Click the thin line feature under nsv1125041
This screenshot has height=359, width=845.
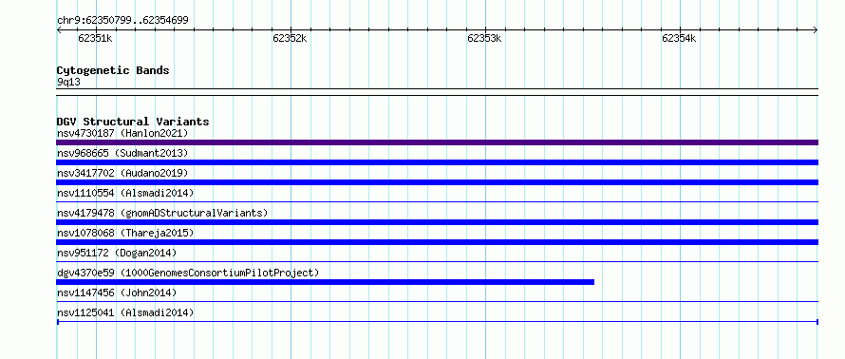point(437,322)
